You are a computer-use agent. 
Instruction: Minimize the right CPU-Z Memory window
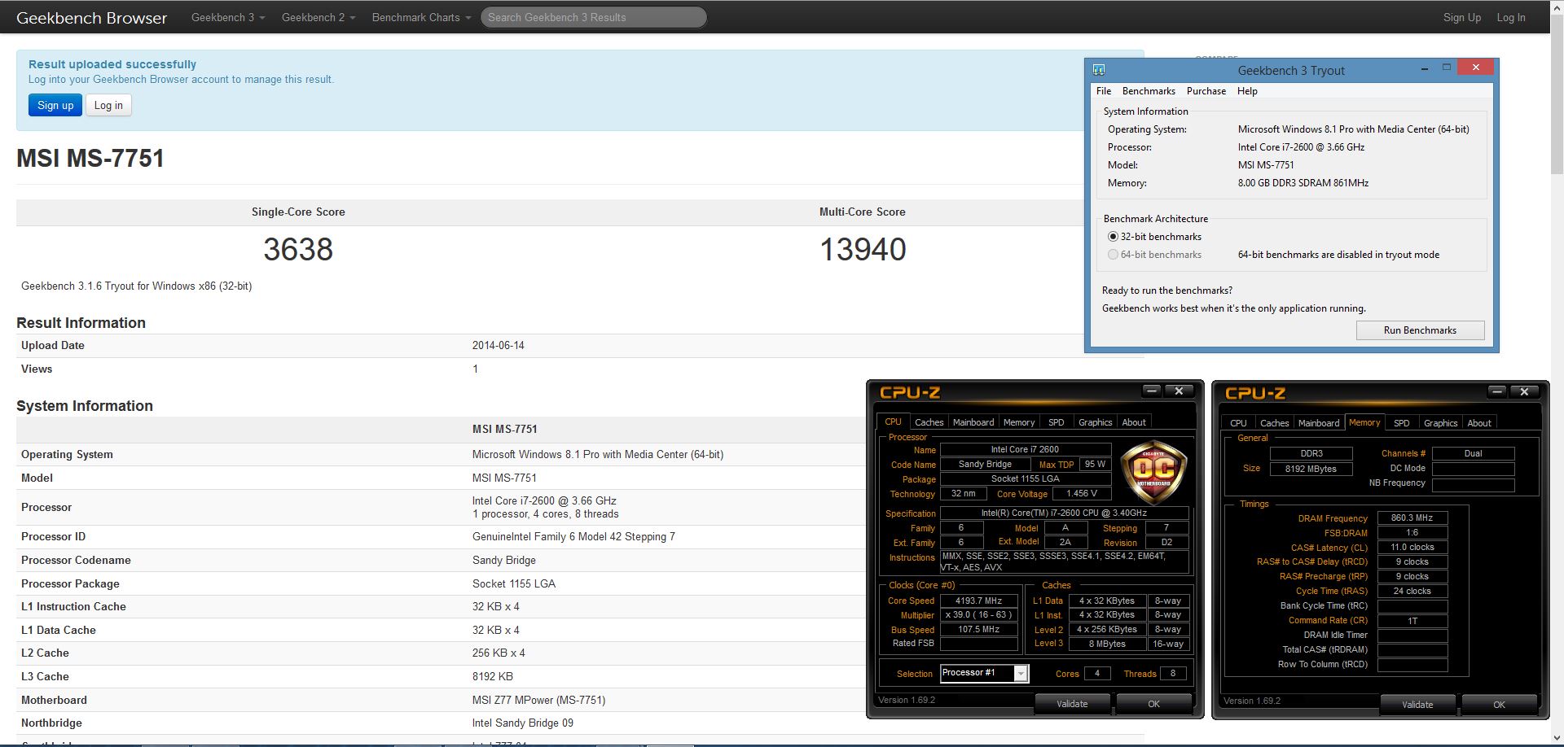click(x=1497, y=392)
